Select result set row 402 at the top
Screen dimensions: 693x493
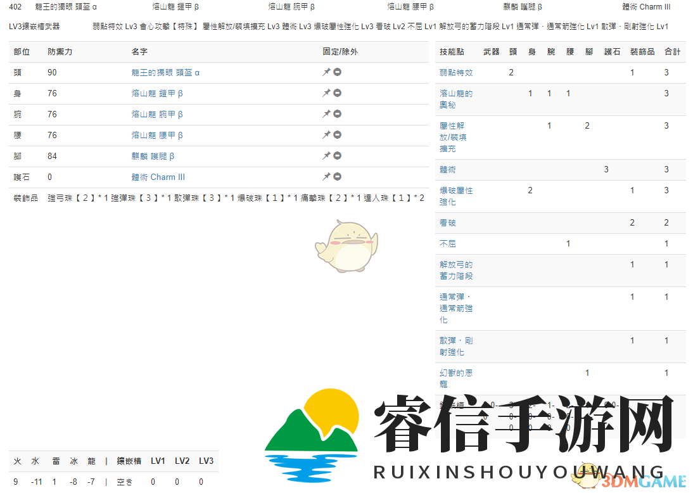tap(13, 6)
